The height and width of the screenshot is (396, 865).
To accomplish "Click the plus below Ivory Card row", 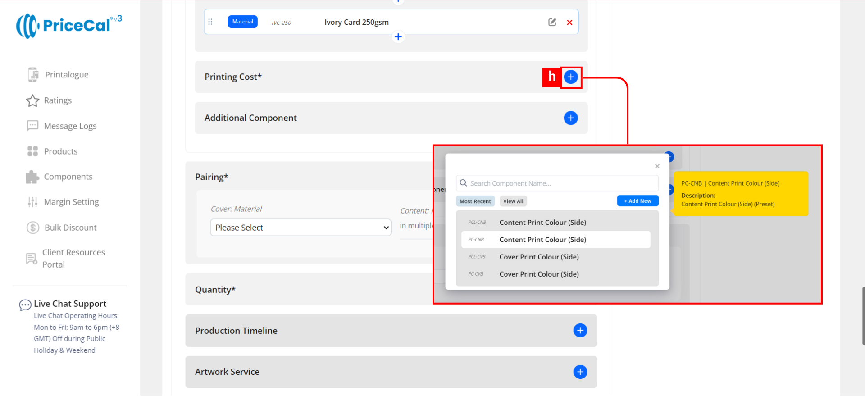I will [398, 37].
